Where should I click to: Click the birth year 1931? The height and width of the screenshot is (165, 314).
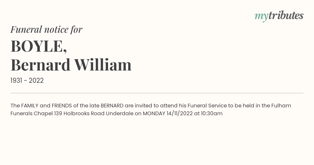click(x=16, y=80)
